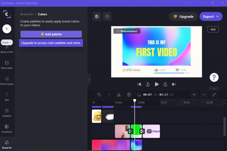Click the timeline vertical scrollbar

(225, 127)
